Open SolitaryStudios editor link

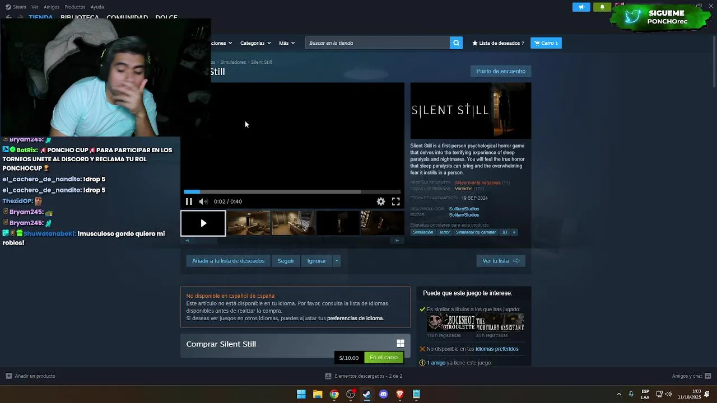click(x=464, y=215)
